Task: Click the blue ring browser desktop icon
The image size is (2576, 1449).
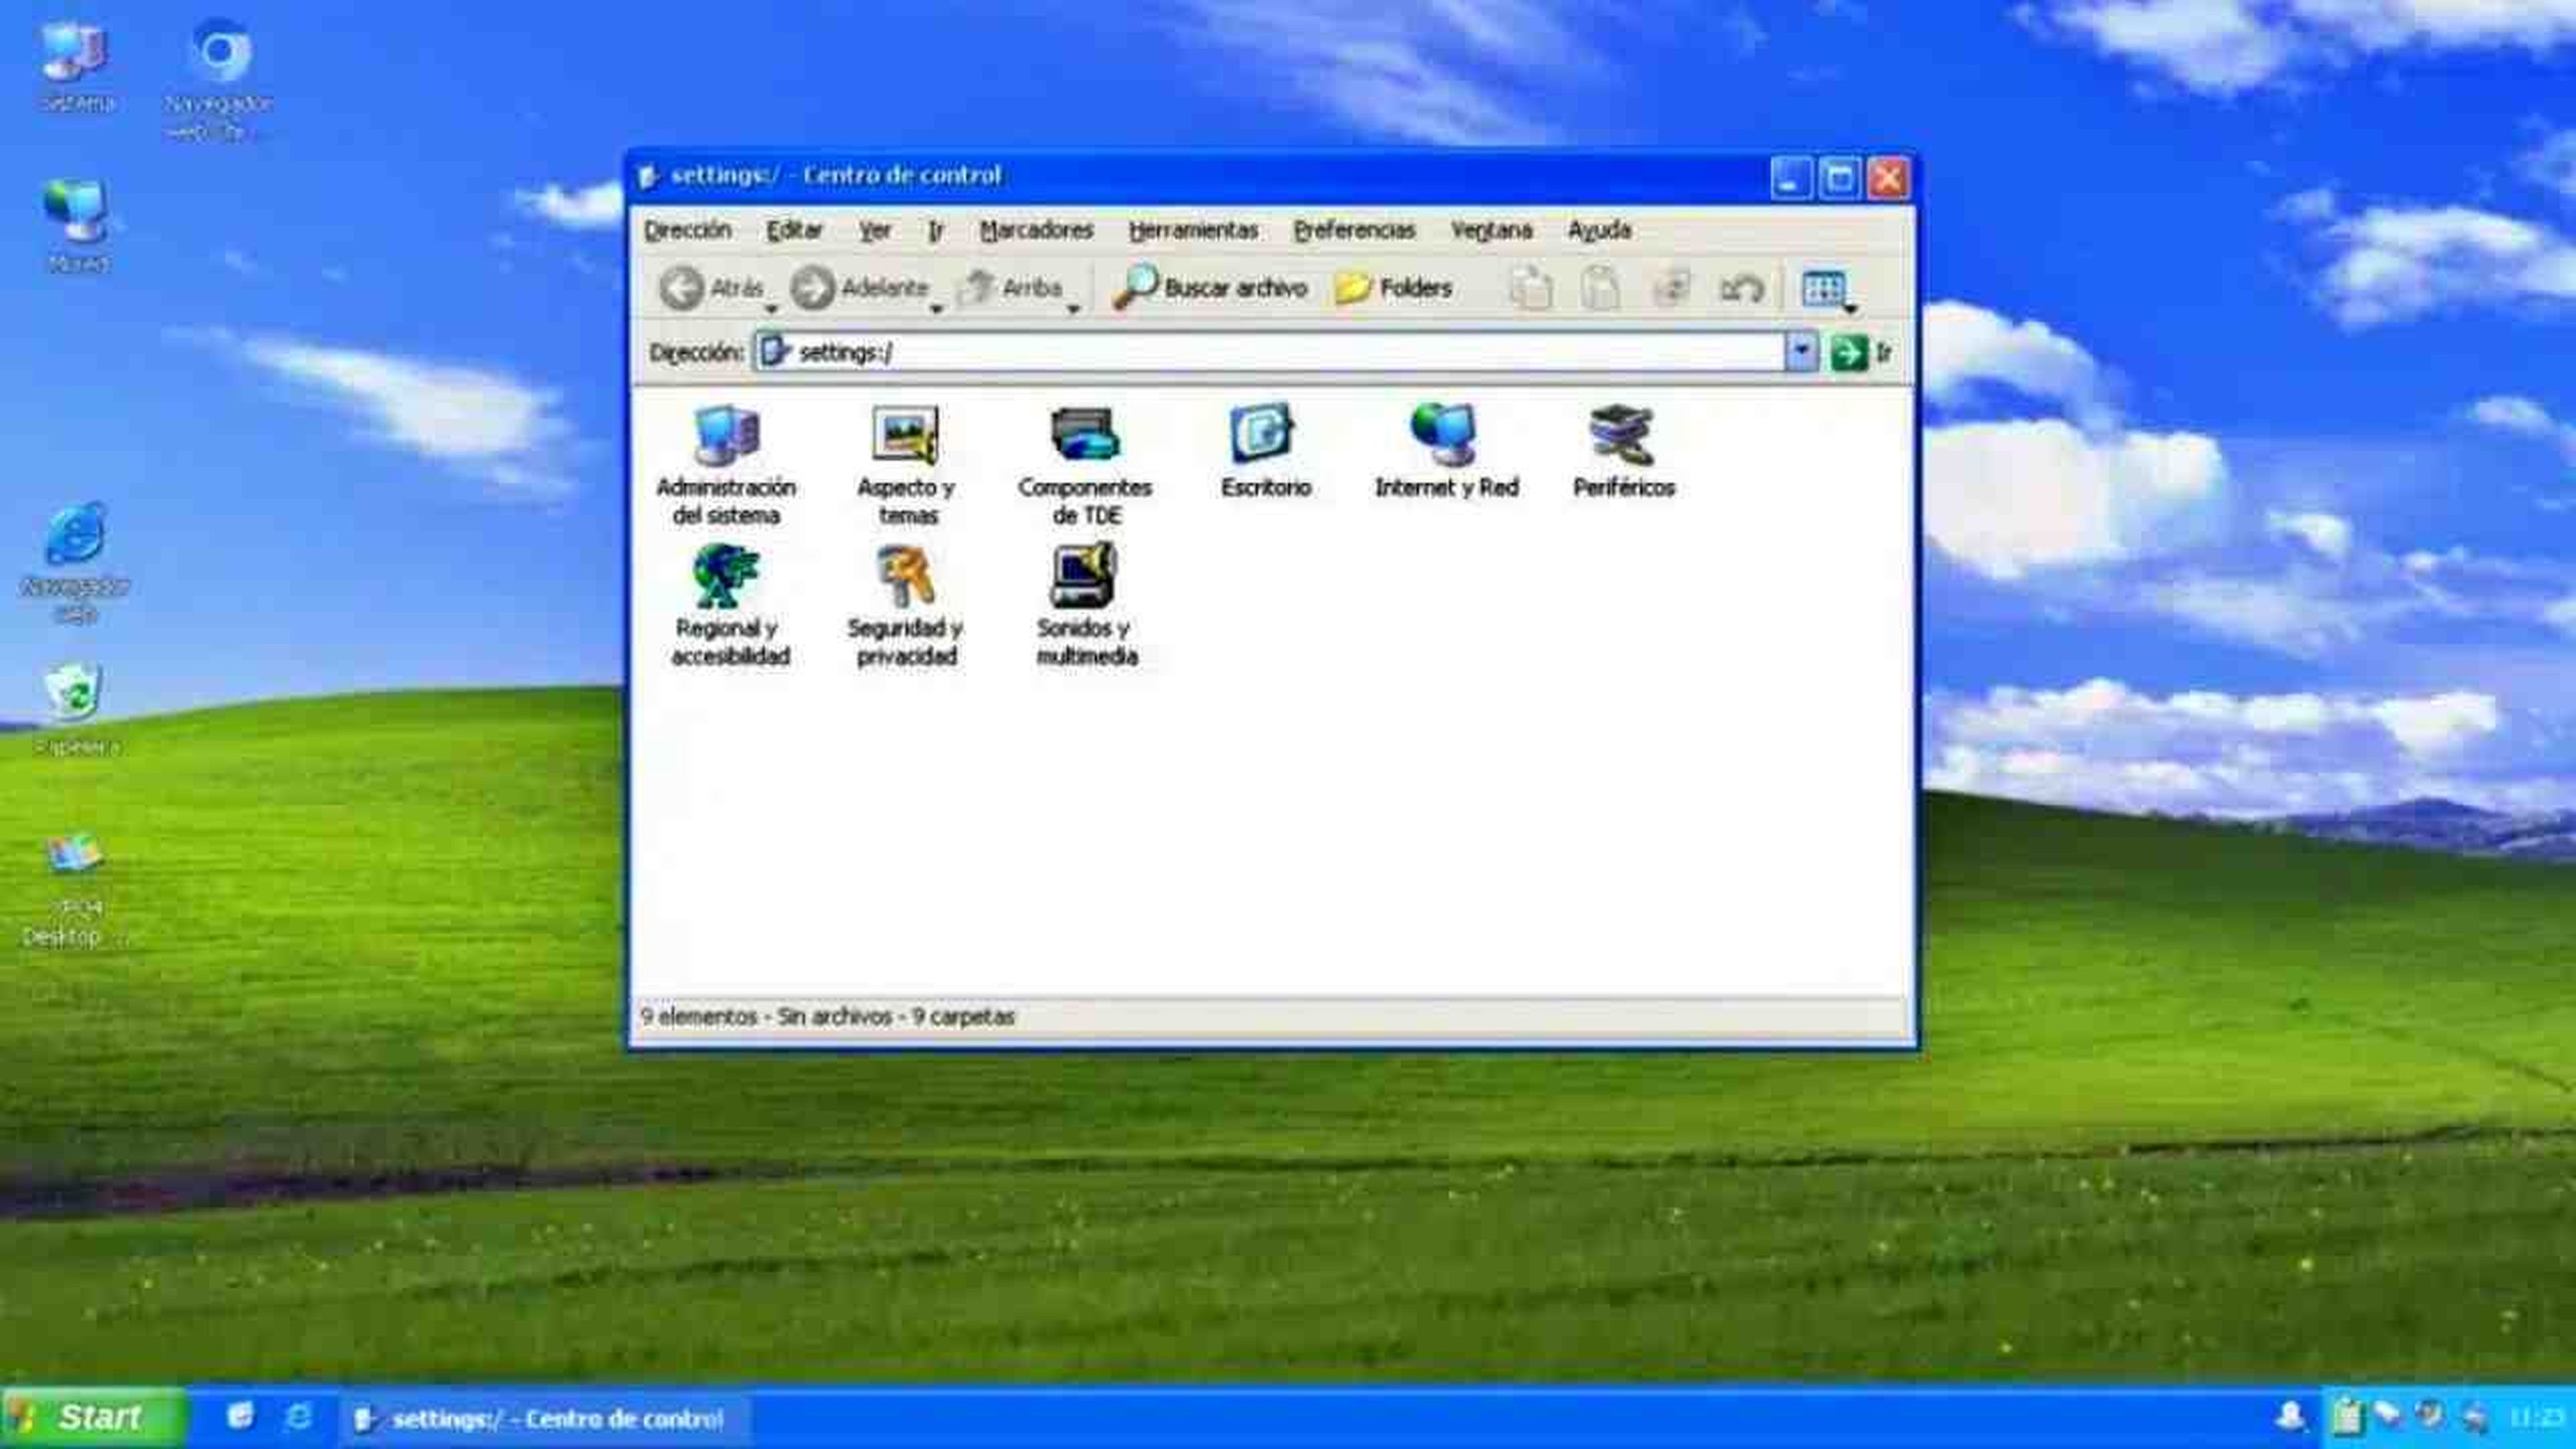Action: (x=219, y=80)
